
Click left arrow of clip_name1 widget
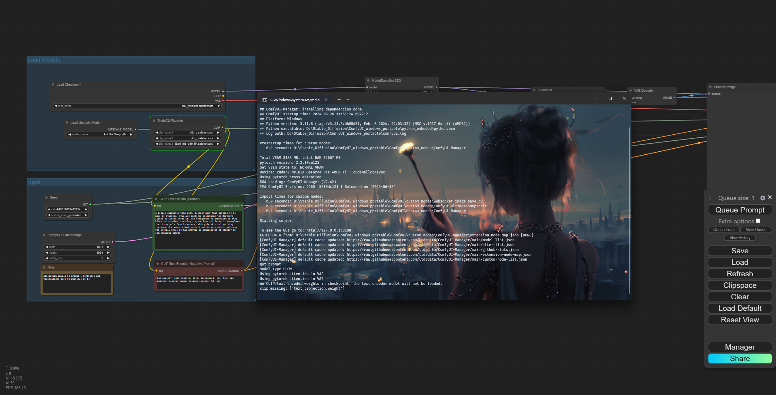click(156, 132)
